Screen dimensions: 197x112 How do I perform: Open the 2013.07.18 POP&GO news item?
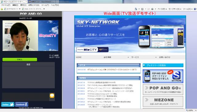(x=102, y=82)
